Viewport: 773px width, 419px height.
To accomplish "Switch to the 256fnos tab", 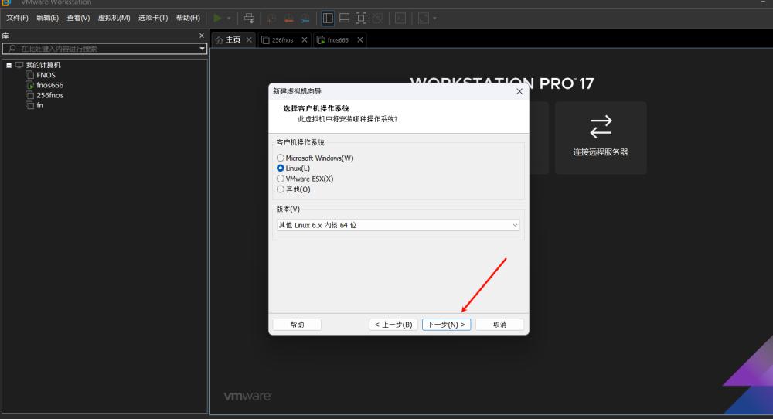I will (282, 40).
